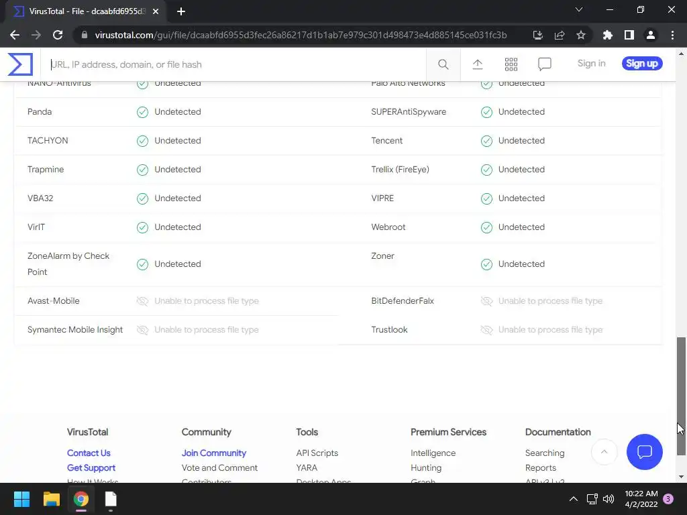
Task: Click the volume speaker tray icon
Action: 609,499
